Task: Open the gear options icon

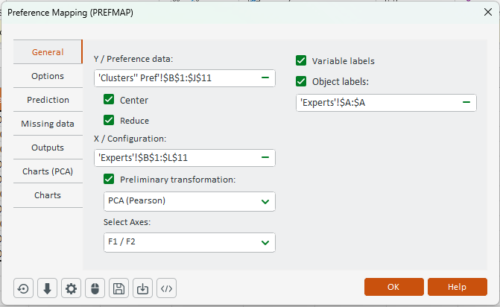Action: click(x=71, y=288)
